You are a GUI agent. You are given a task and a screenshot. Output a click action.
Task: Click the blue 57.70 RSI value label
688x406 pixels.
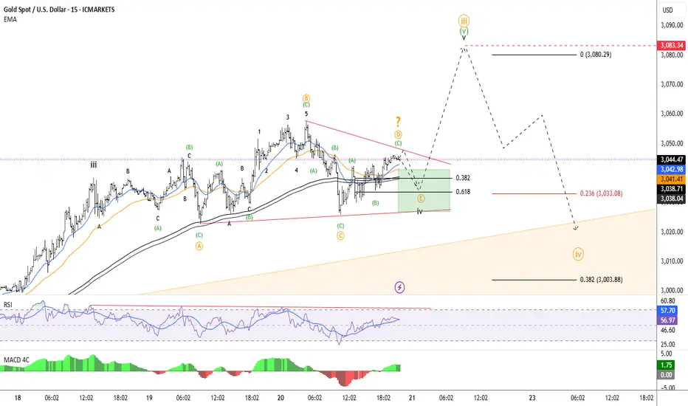click(x=667, y=310)
